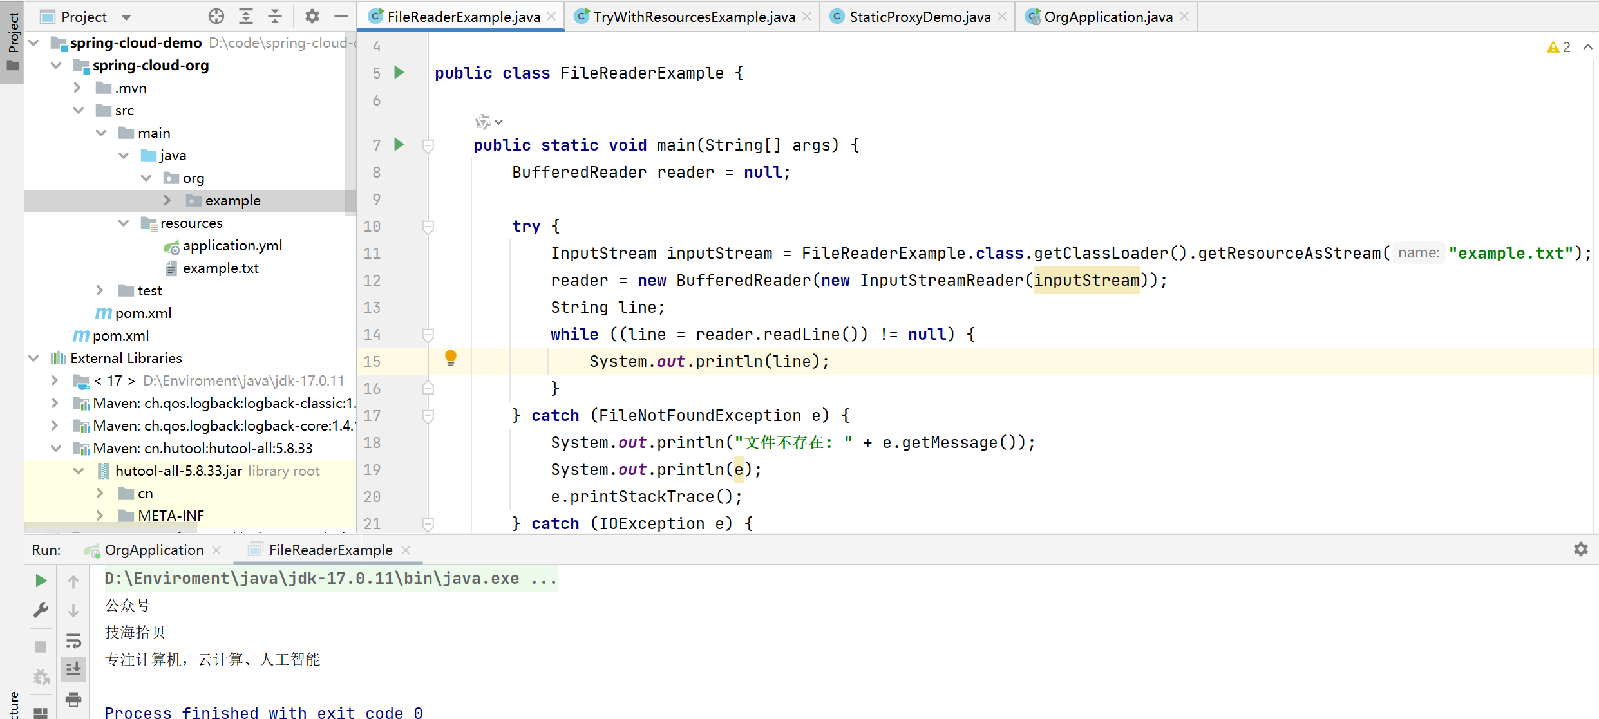The image size is (1599, 719).
Task: Open the Project view dropdown
Action: coord(126,17)
